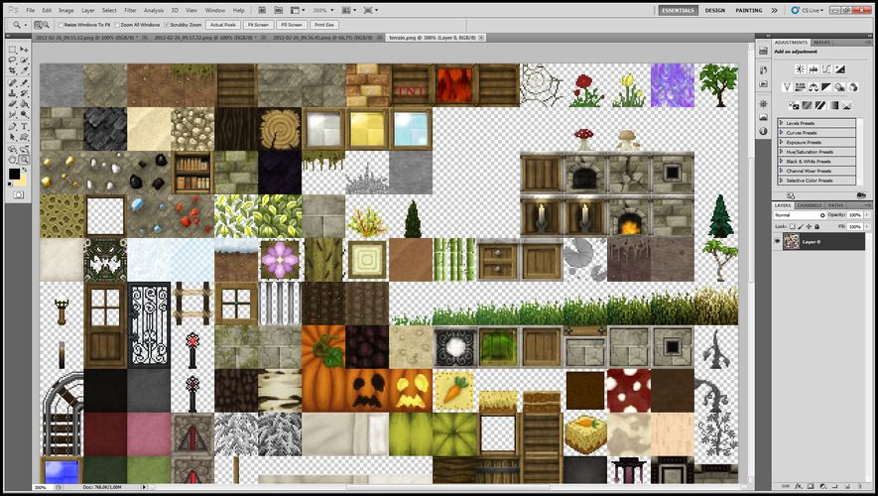Image resolution: width=878 pixels, height=496 pixels.
Task: Switch to the Design workspace
Action: tap(714, 10)
